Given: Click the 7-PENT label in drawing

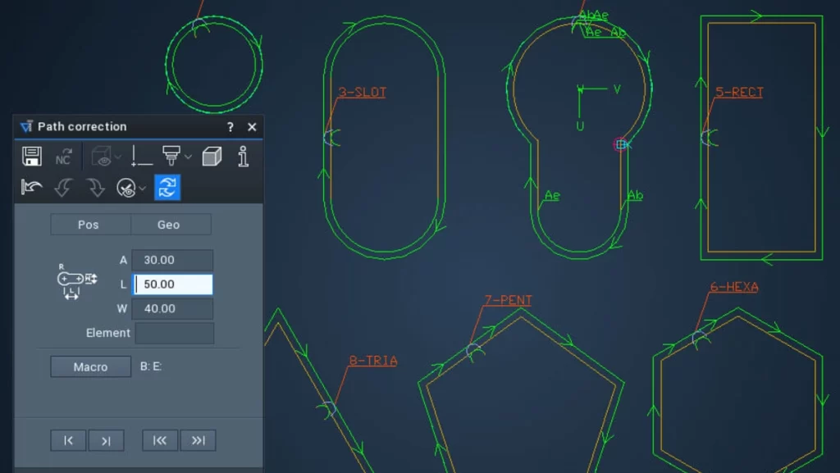Looking at the screenshot, I should tap(508, 300).
